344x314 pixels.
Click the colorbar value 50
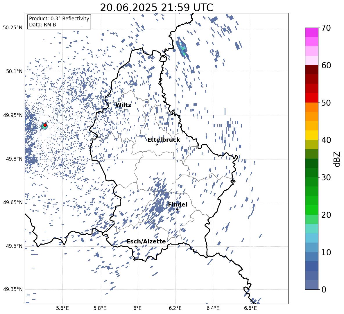326,103
